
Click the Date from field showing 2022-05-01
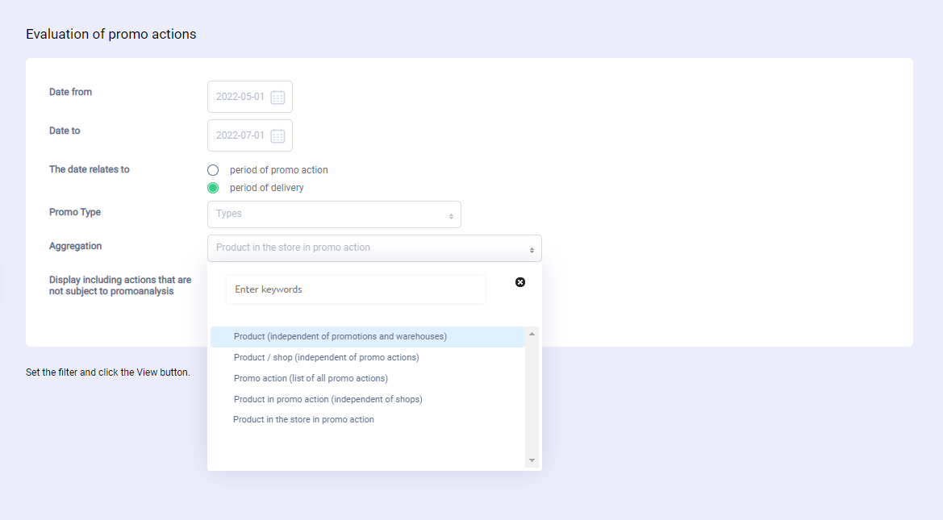[240, 97]
